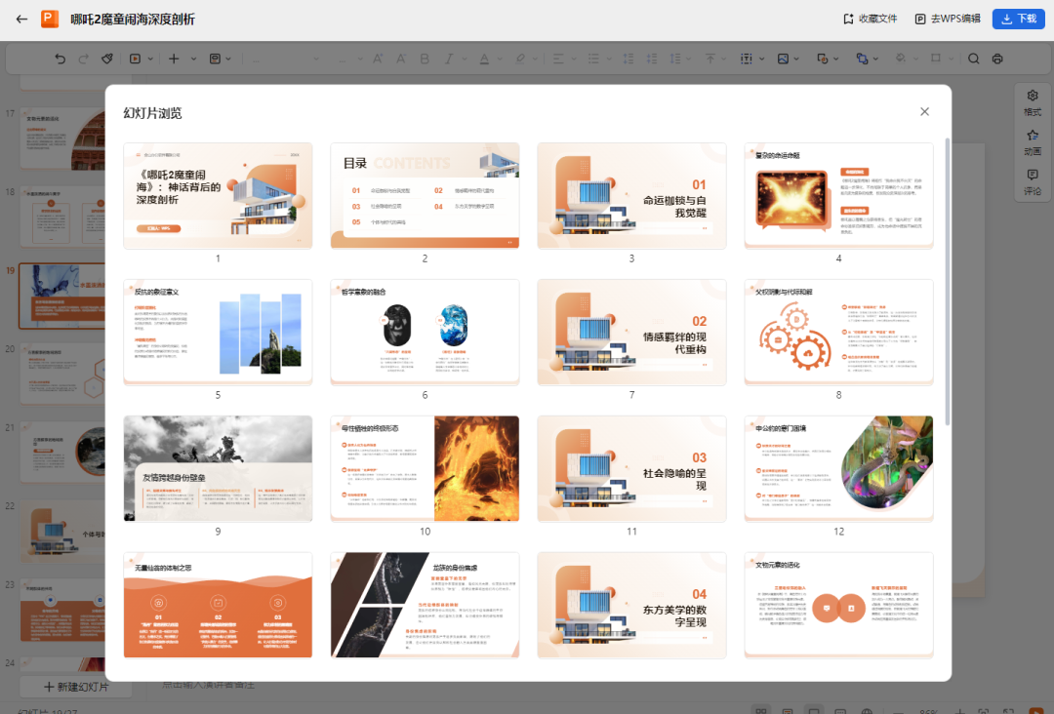Click the 收藏文件 button
Screen dimensions: 1054x714
click(870, 19)
